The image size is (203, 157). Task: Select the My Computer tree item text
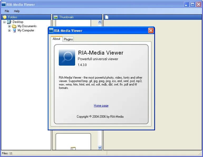click(x=26, y=30)
